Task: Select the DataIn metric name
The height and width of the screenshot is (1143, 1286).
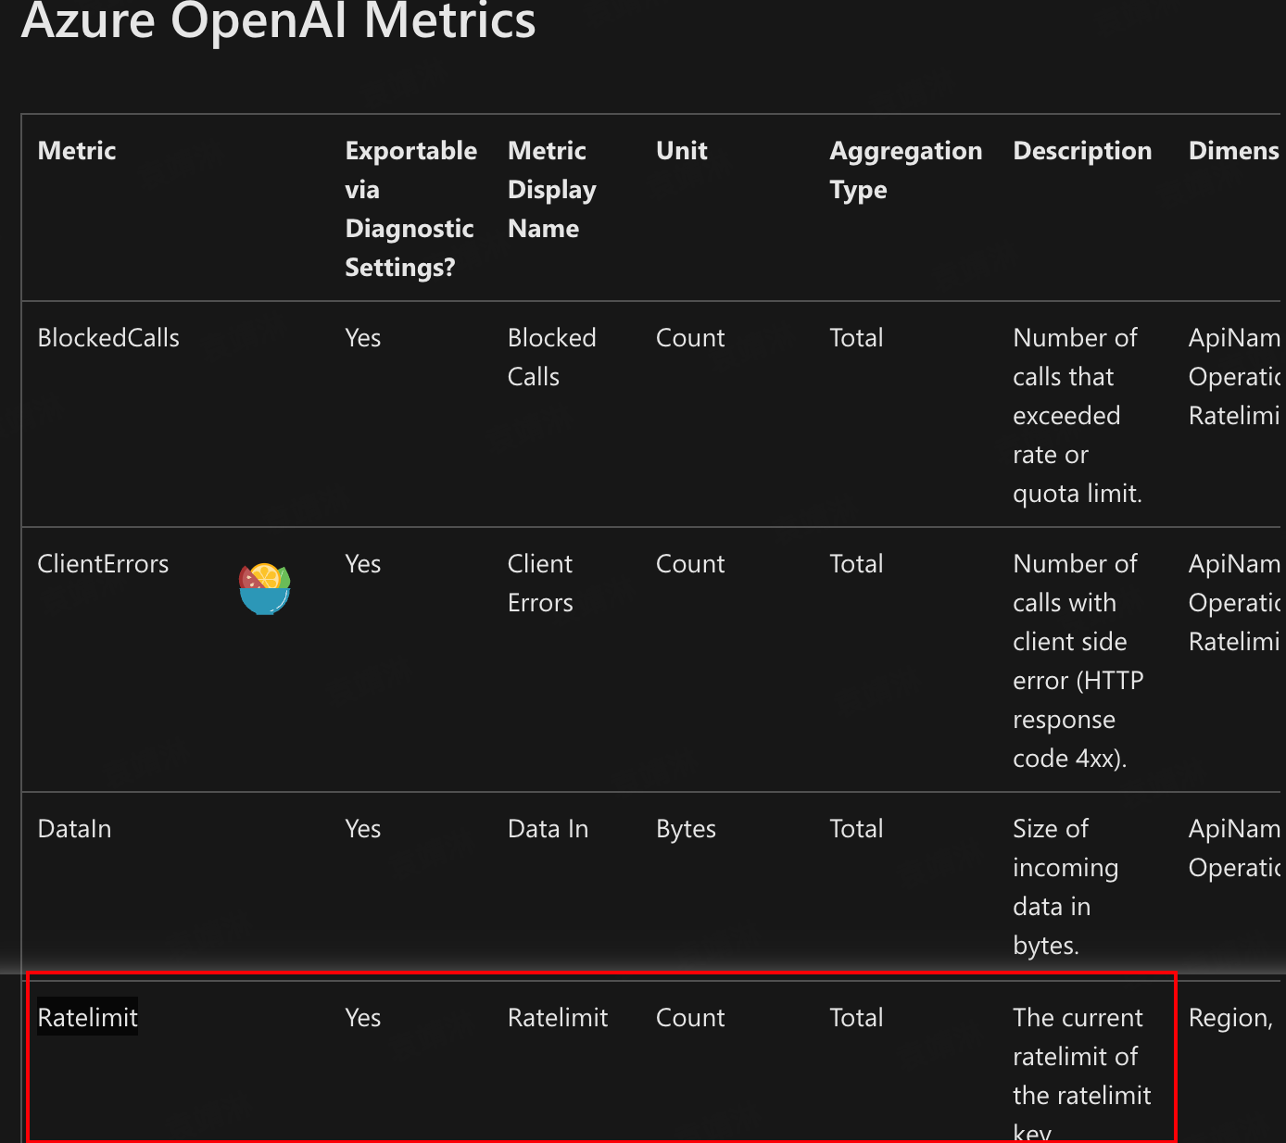Action: point(74,829)
